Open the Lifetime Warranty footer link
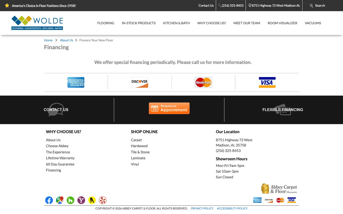 click(x=60, y=158)
